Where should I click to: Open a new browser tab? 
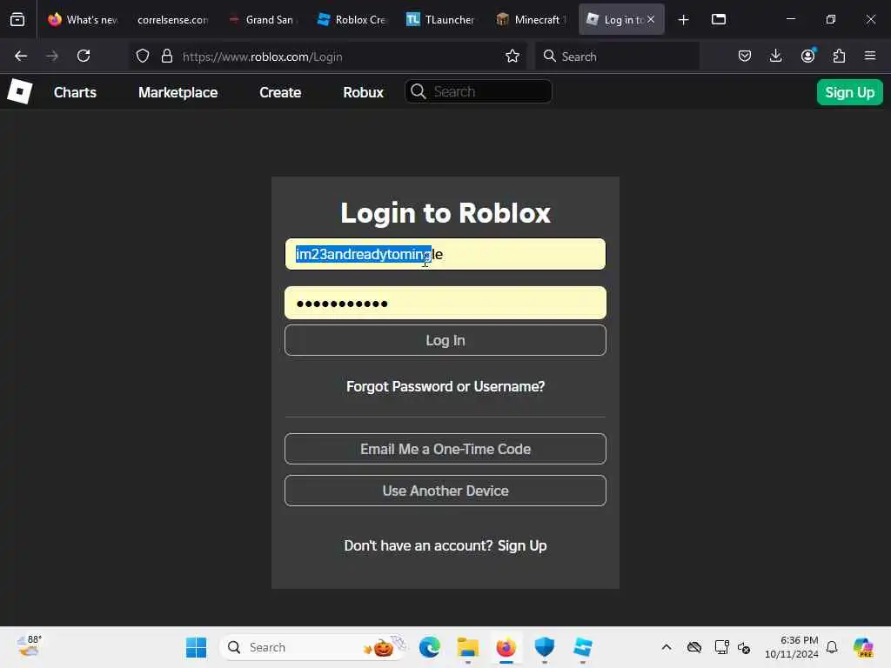click(684, 20)
